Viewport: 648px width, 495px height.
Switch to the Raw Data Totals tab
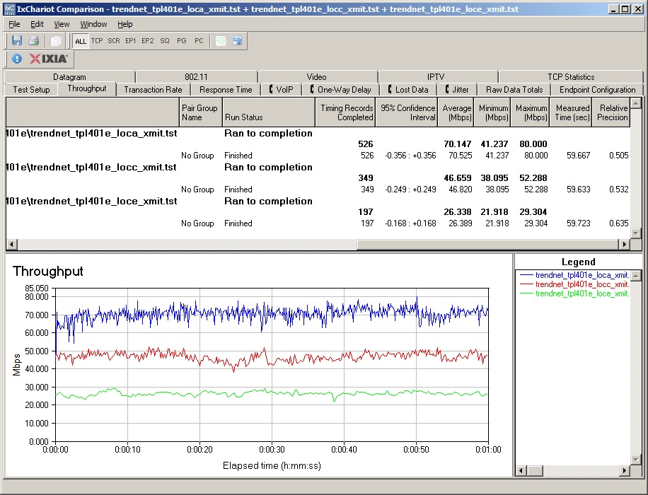tap(514, 90)
